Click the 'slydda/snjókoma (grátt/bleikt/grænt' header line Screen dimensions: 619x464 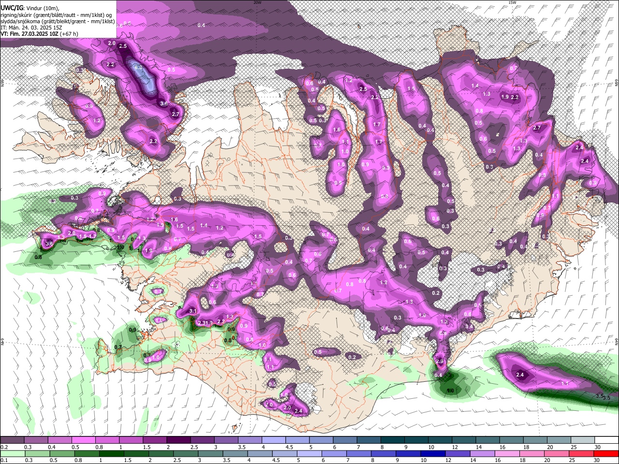(x=58, y=22)
